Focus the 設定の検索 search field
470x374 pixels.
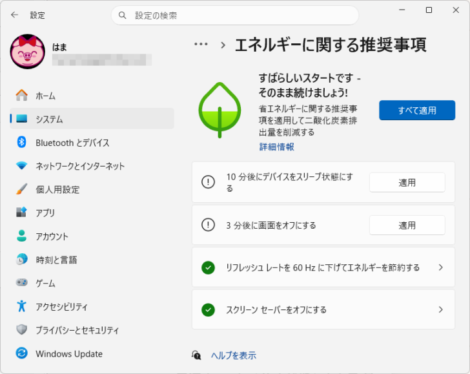(x=235, y=16)
